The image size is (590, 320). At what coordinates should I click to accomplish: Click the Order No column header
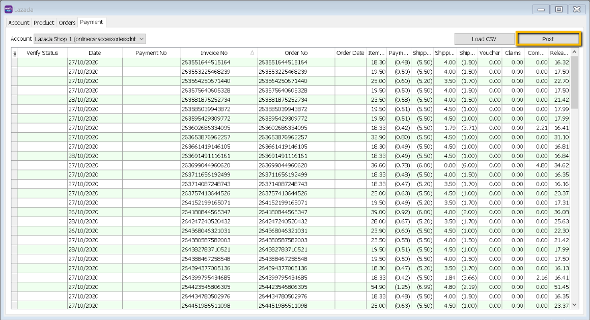[296, 53]
